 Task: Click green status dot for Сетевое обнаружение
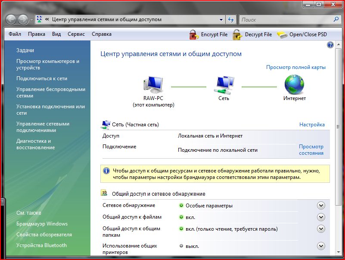click(181, 205)
